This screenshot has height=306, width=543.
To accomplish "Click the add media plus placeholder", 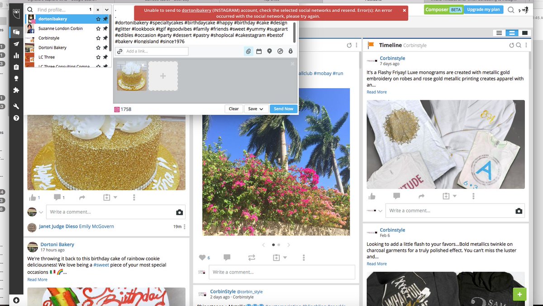I will tap(163, 76).
